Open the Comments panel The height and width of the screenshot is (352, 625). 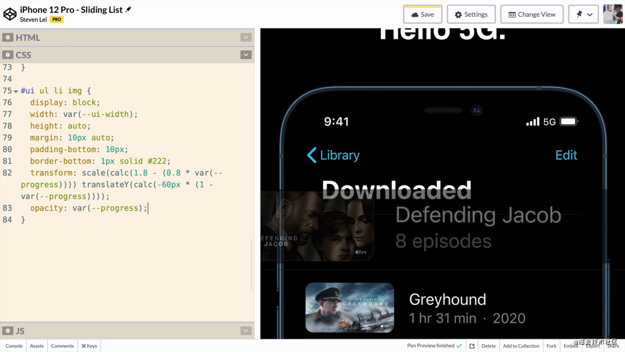pyautogui.click(x=62, y=346)
